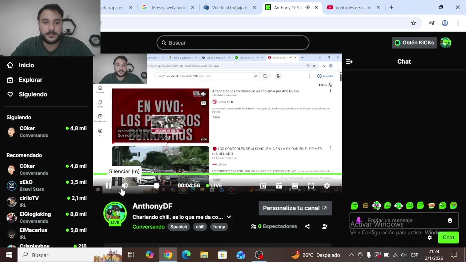The width and height of the screenshot is (466, 262).
Task: Adjust the player volume slider
Action: coord(149,186)
